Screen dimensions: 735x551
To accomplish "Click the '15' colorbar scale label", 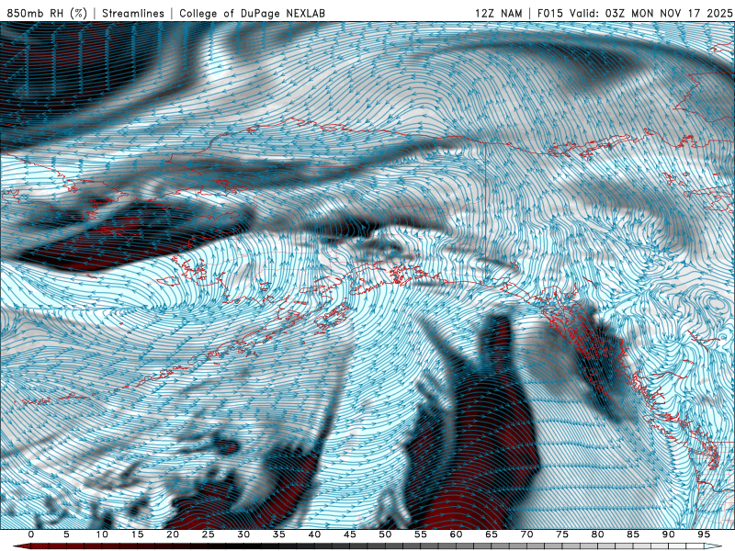I will coord(137,534).
